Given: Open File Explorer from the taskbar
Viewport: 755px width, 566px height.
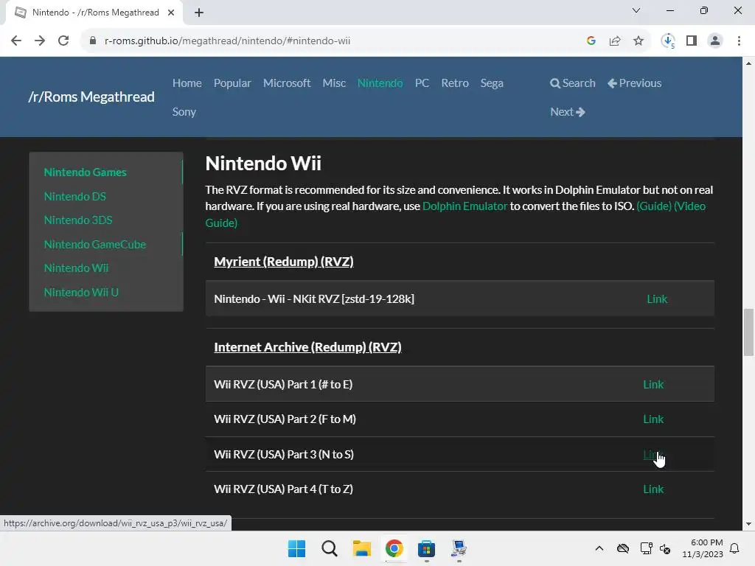Looking at the screenshot, I should tap(361, 548).
